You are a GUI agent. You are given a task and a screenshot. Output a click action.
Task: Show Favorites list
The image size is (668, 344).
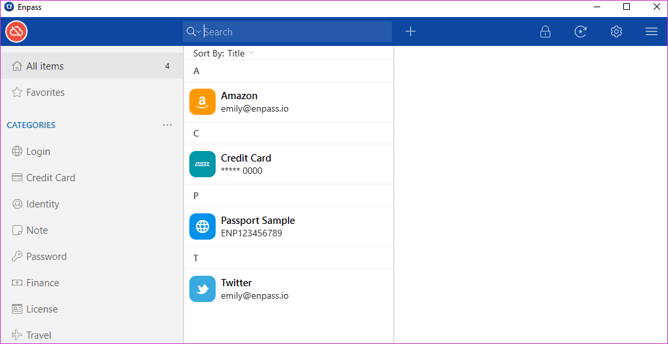(91, 93)
